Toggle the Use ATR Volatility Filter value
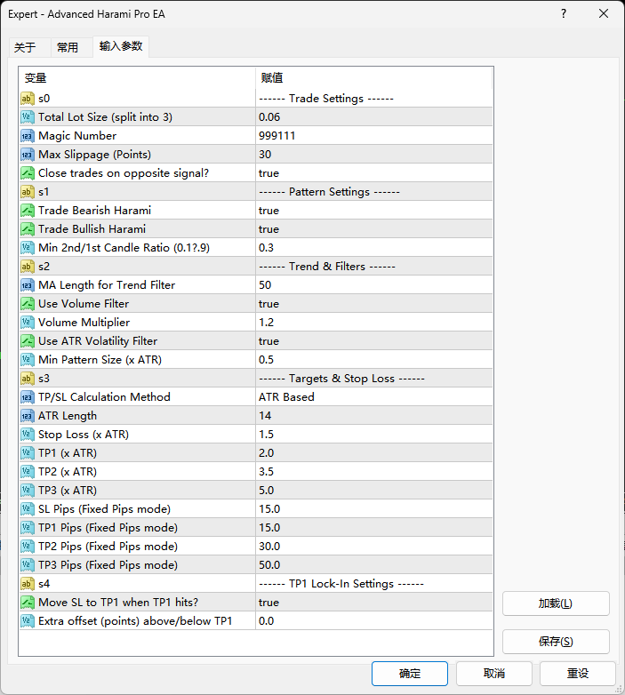The image size is (625, 695). 374,341
